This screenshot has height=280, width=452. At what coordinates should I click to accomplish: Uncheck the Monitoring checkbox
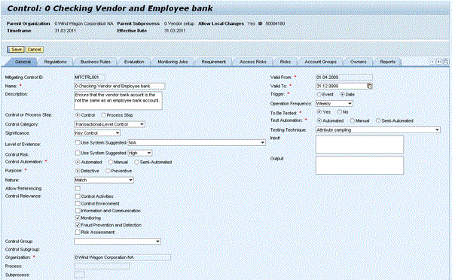pyautogui.click(x=78, y=218)
